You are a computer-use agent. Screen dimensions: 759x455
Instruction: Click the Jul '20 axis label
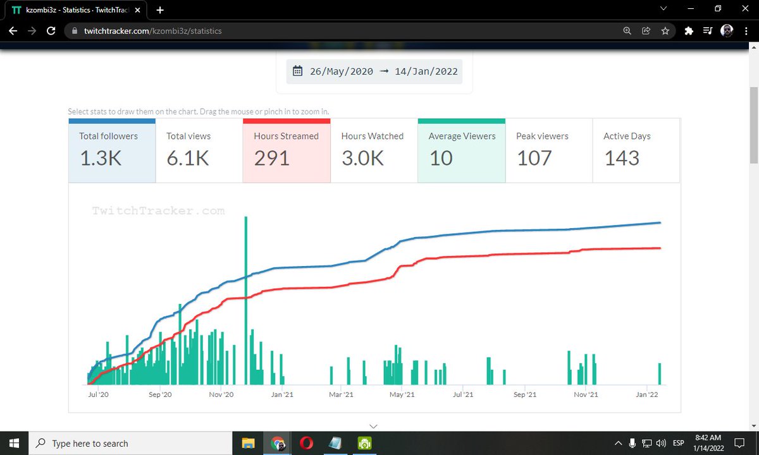[99, 394]
